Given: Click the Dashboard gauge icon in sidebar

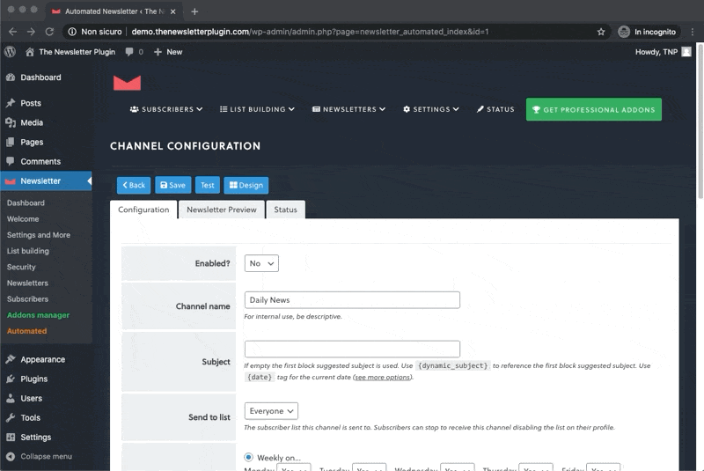Looking at the screenshot, I should pos(11,77).
